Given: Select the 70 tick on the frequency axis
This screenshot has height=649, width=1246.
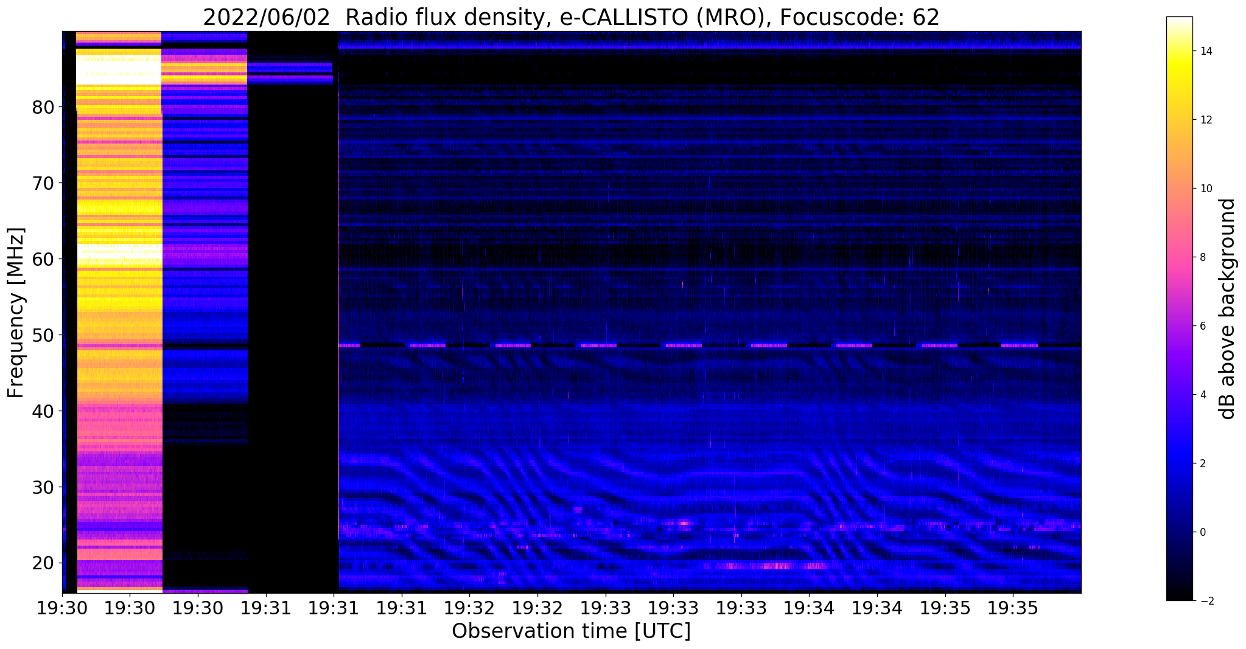Looking at the screenshot, I should click(43, 183).
